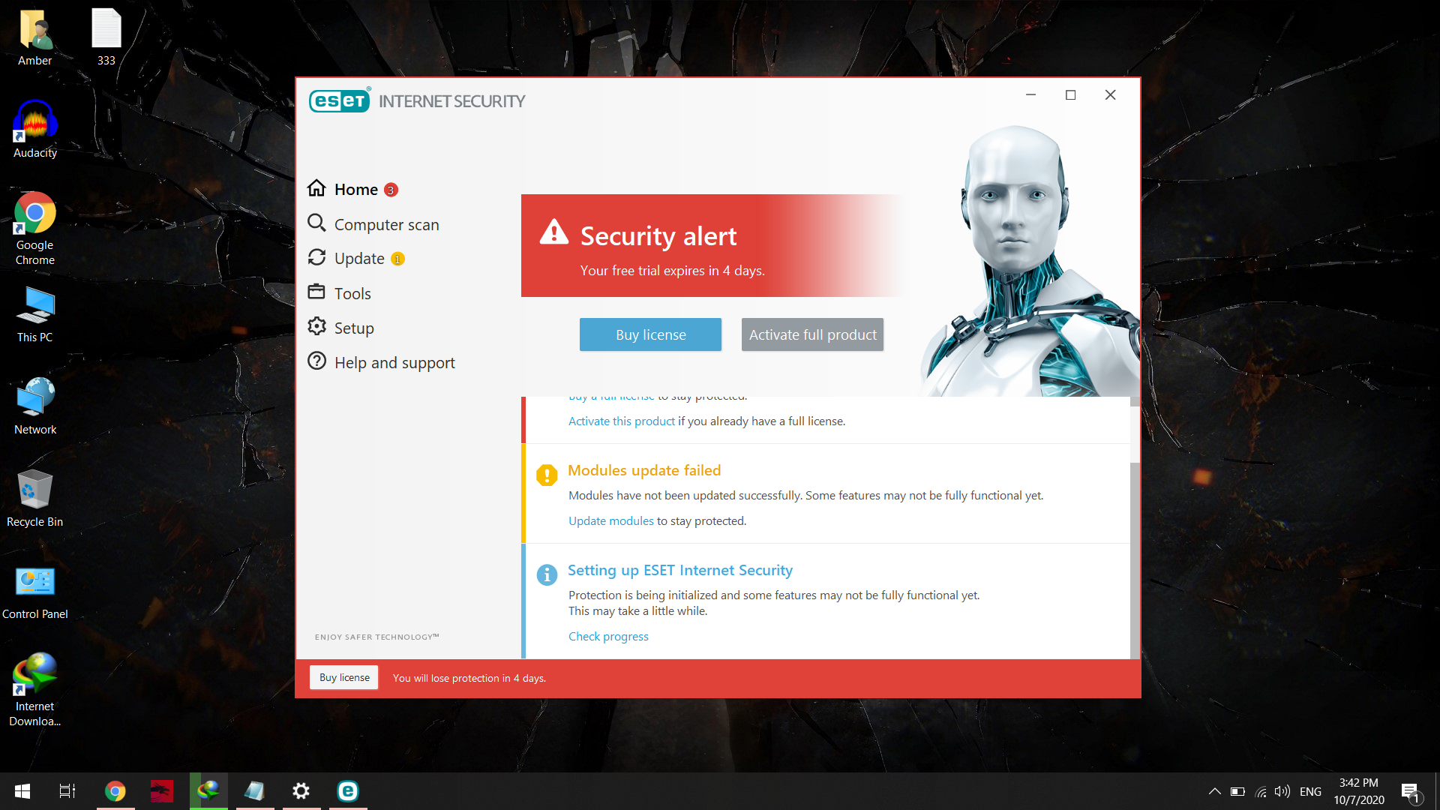Click the battery icon in system tray

[x=1237, y=792]
